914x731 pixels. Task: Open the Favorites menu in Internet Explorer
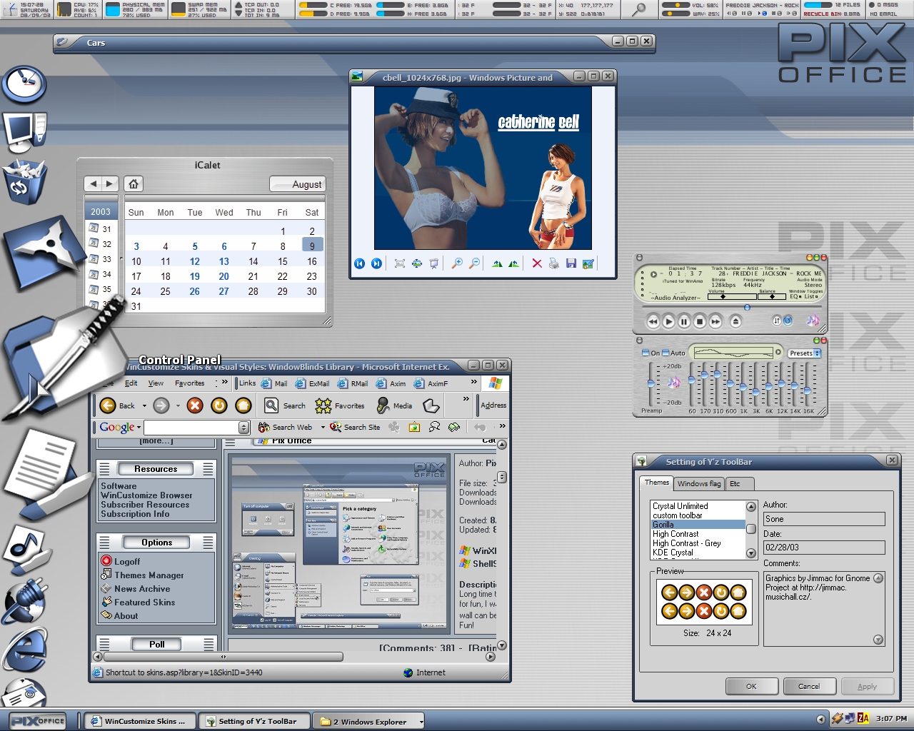pos(190,383)
